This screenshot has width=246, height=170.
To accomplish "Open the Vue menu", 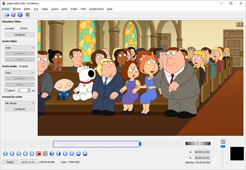I will pyautogui.click(x=36, y=9).
